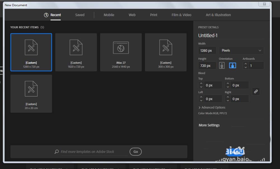Increase the Top bleed value
280x169 pixels.
point(201,83)
